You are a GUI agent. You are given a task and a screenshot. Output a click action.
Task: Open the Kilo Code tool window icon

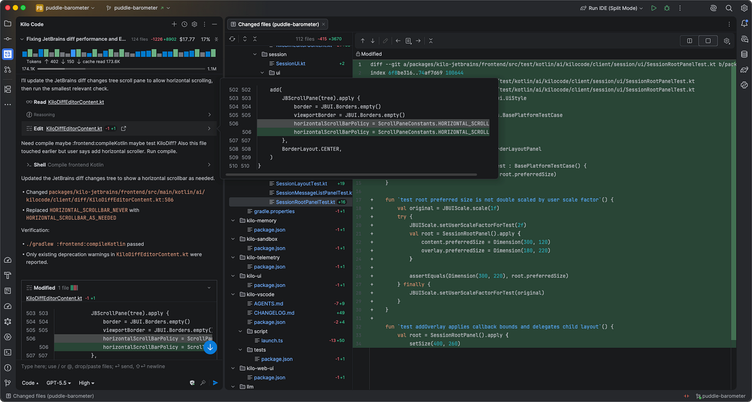pos(7,54)
